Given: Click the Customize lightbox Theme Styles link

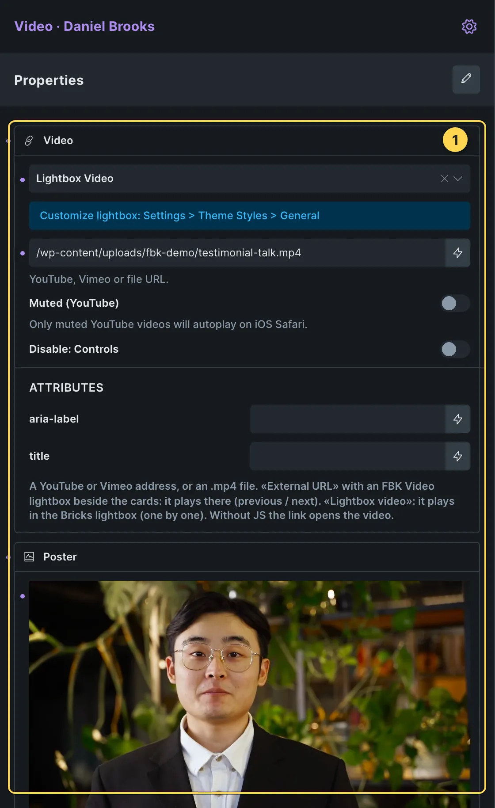Looking at the screenshot, I should pyautogui.click(x=250, y=216).
